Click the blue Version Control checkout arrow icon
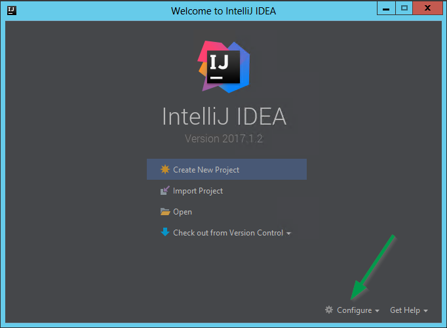This screenshot has height=328, width=447. pyautogui.click(x=165, y=232)
